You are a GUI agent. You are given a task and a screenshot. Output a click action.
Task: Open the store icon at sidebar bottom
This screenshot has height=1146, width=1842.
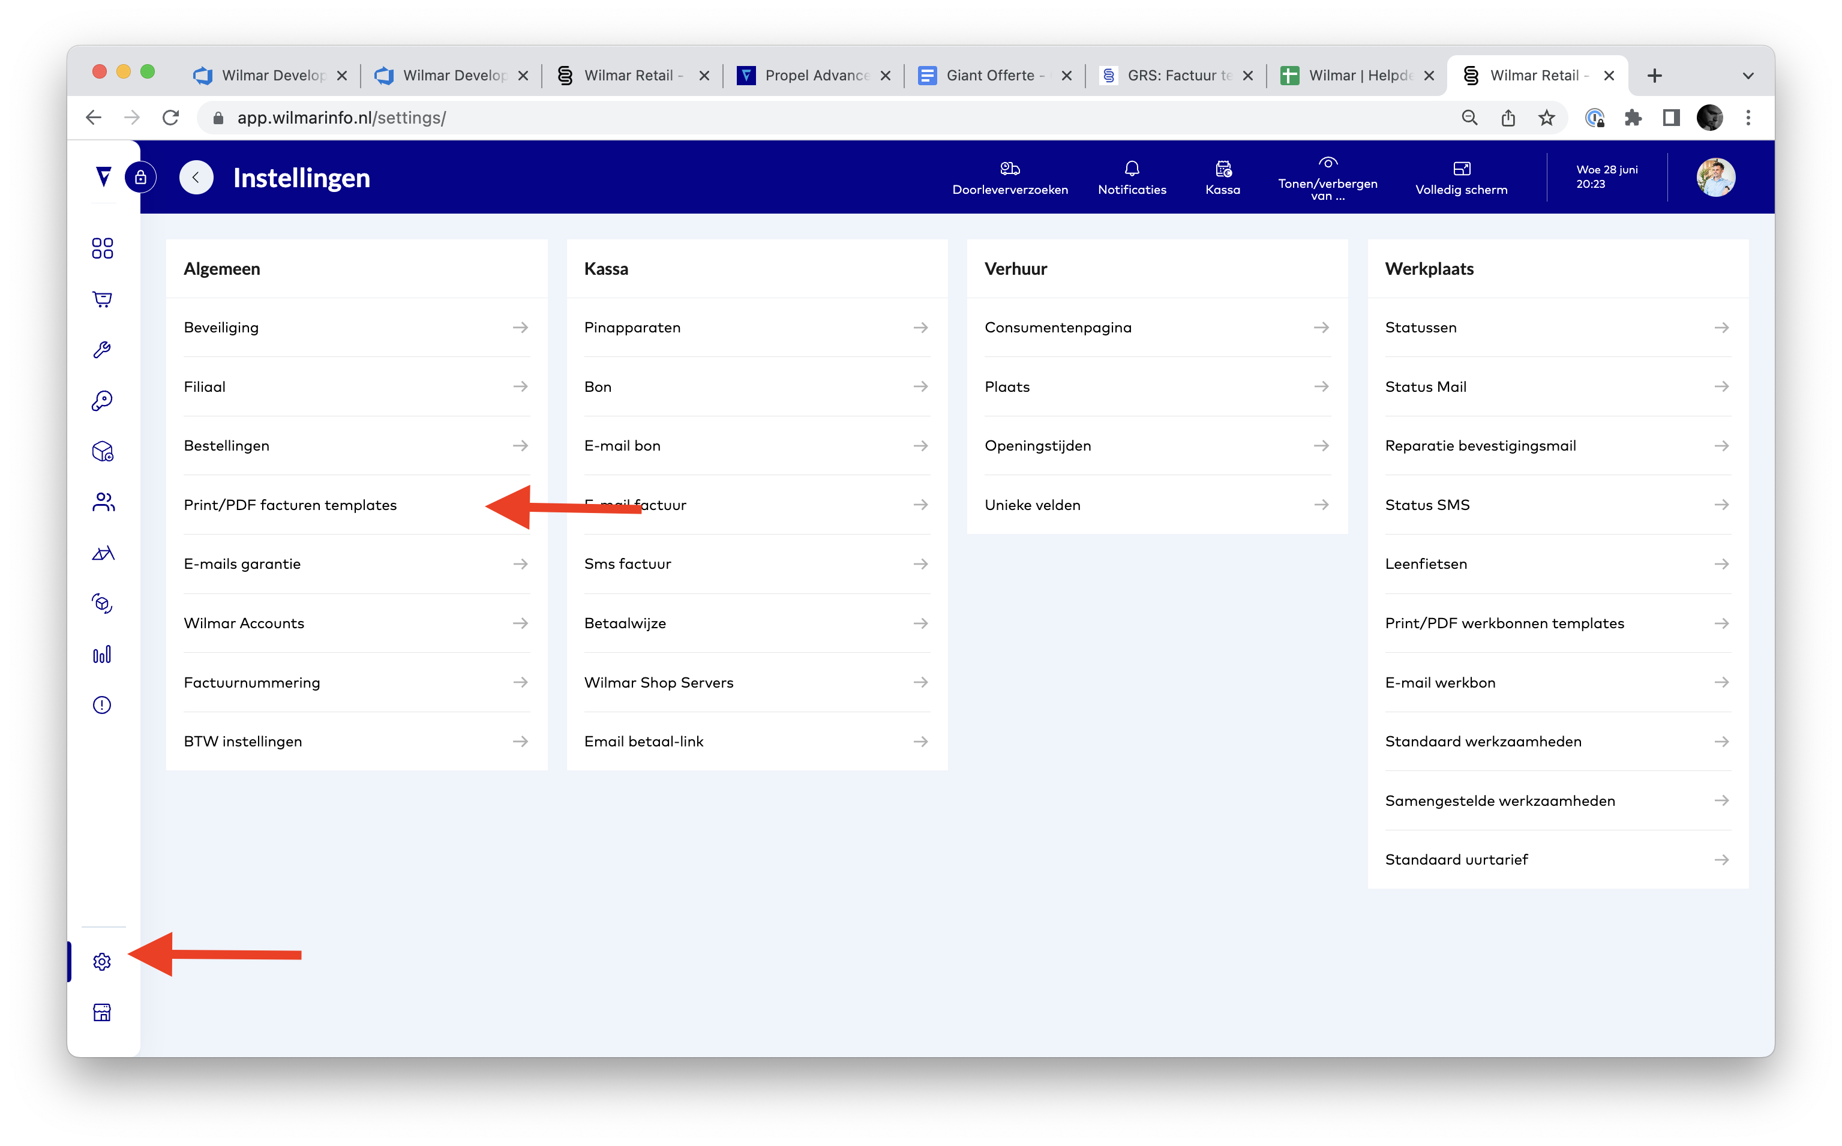tap(102, 1012)
